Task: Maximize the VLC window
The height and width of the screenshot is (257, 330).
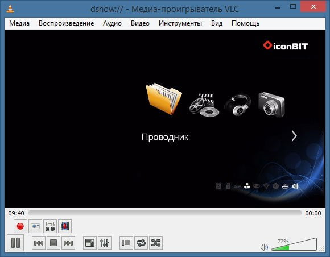Action: 293,6
